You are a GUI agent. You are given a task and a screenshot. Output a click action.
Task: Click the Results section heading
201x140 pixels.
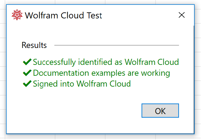coord(34,45)
